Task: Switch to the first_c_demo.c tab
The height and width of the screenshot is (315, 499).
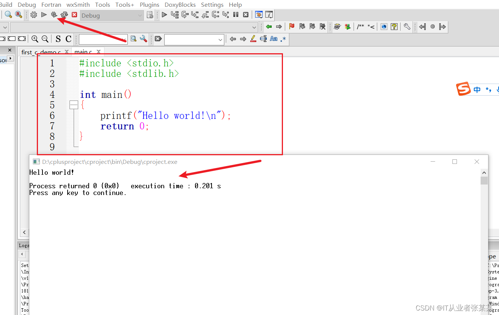Action: (41, 52)
